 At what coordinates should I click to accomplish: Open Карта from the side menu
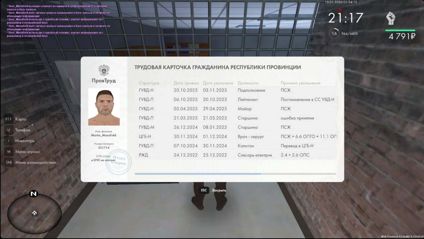pos(21,119)
